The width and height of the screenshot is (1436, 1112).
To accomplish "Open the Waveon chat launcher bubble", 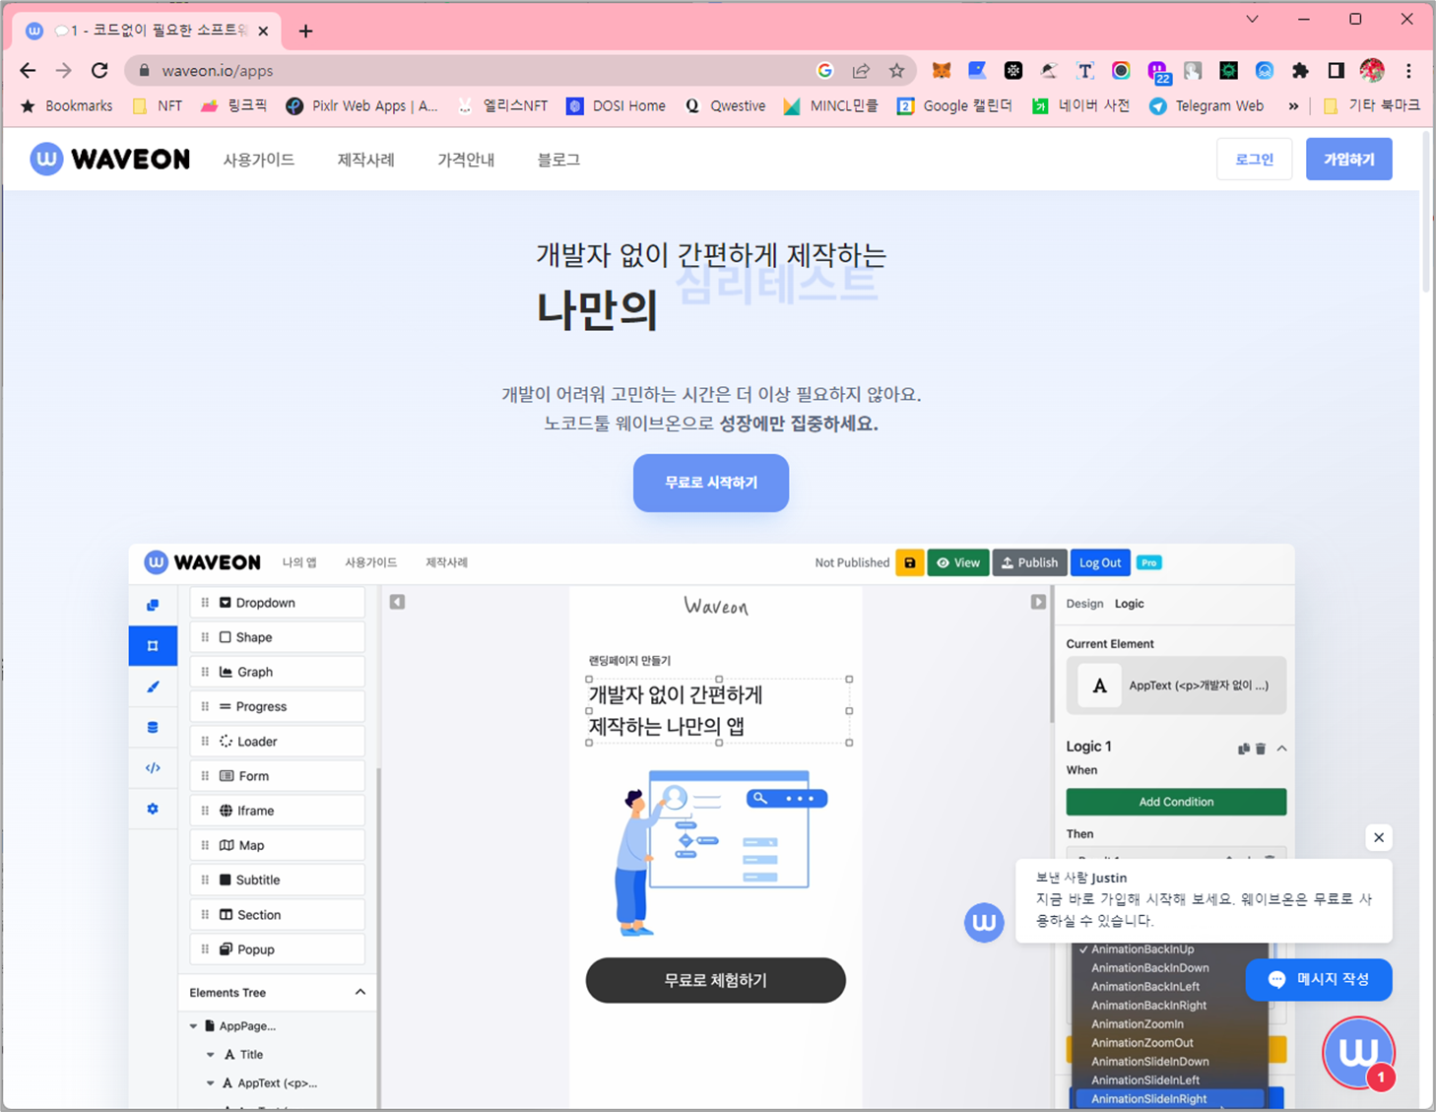I will (1359, 1053).
